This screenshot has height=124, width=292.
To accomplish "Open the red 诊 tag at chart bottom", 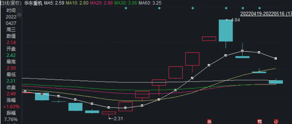I will [x=276, y=122].
